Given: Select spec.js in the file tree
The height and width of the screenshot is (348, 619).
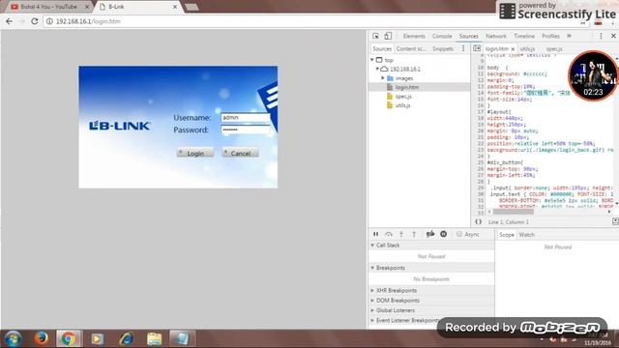Looking at the screenshot, I should click(403, 97).
